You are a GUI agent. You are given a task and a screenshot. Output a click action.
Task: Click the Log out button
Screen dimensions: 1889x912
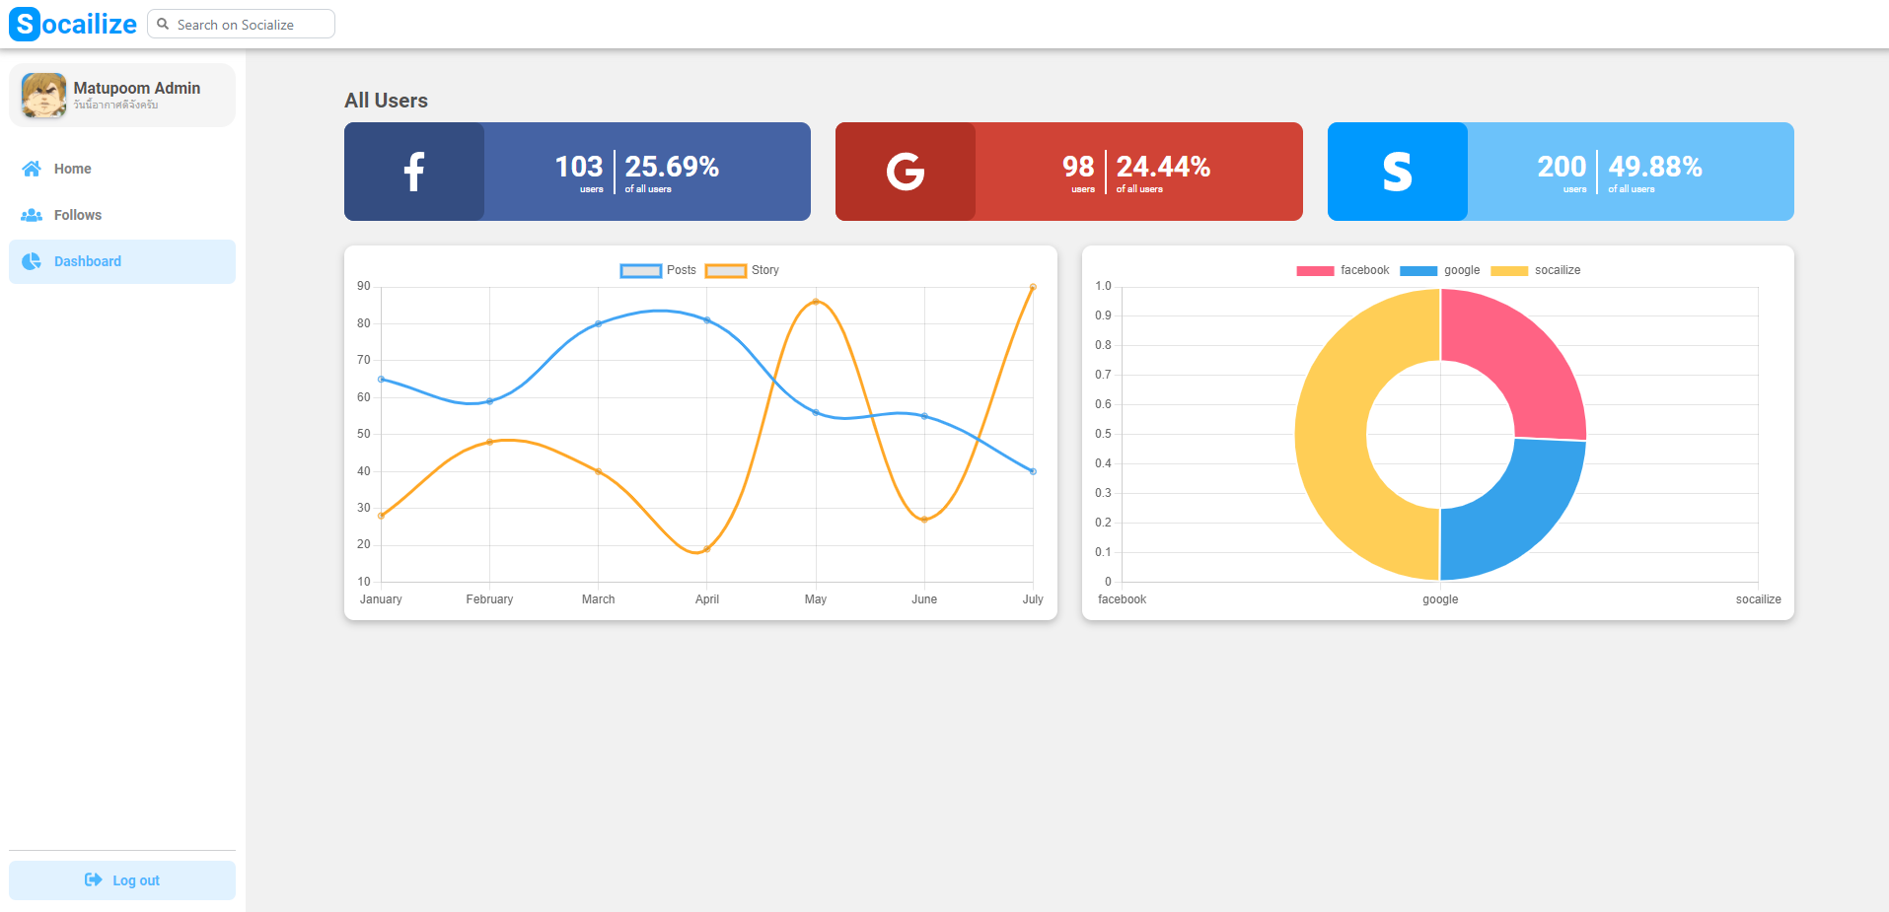coord(122,880)
